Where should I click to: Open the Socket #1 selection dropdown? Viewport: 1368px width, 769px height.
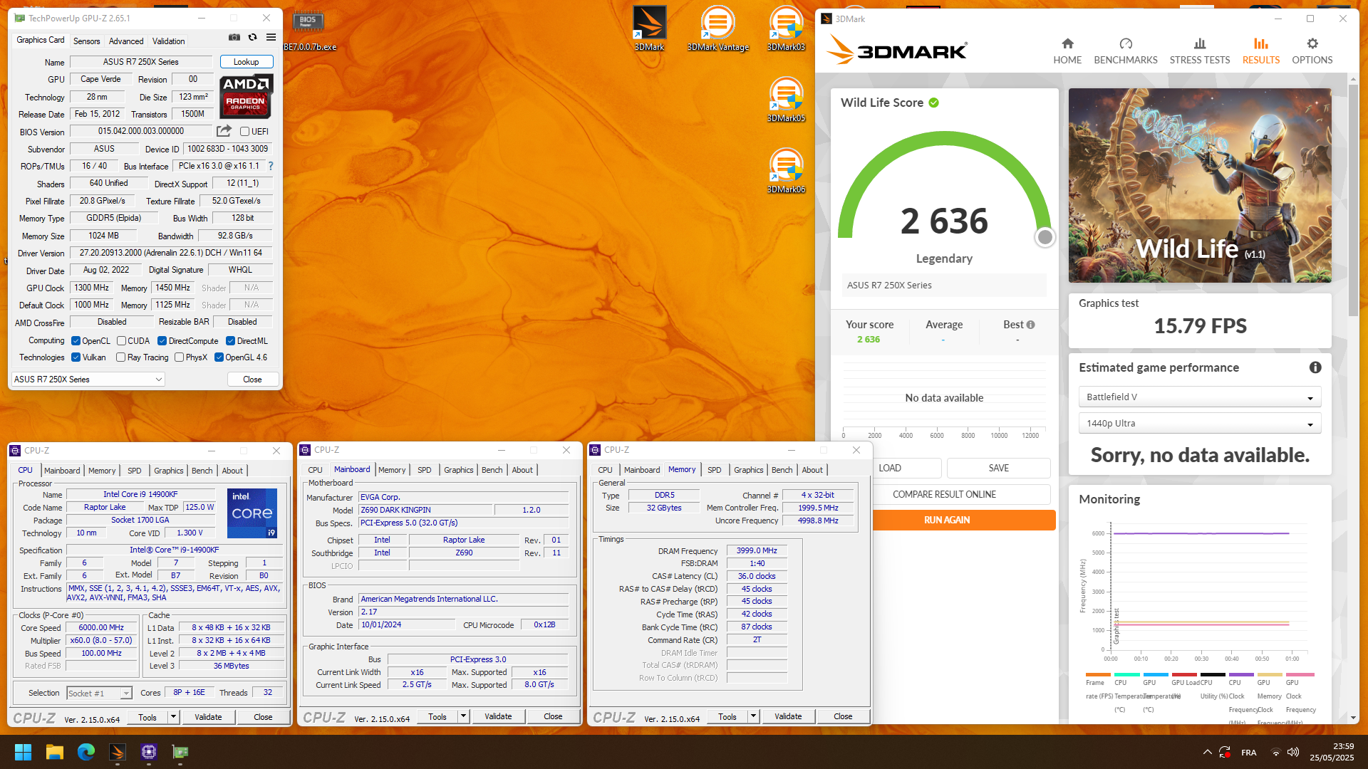tap(99, 693)
